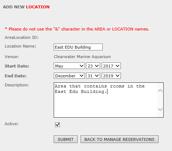Viewport: 172px width, 151px height.
Task: Click the ADD NEW LOCATION heading
Action: point(26,7)
